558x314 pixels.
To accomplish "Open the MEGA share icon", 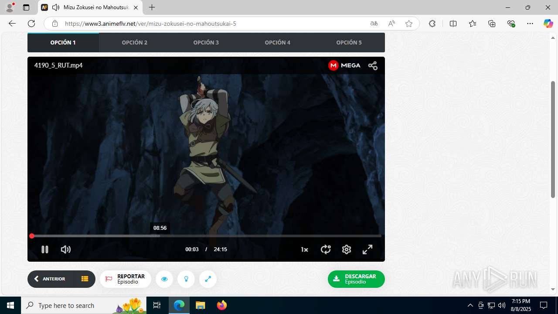I will (373, 65).
